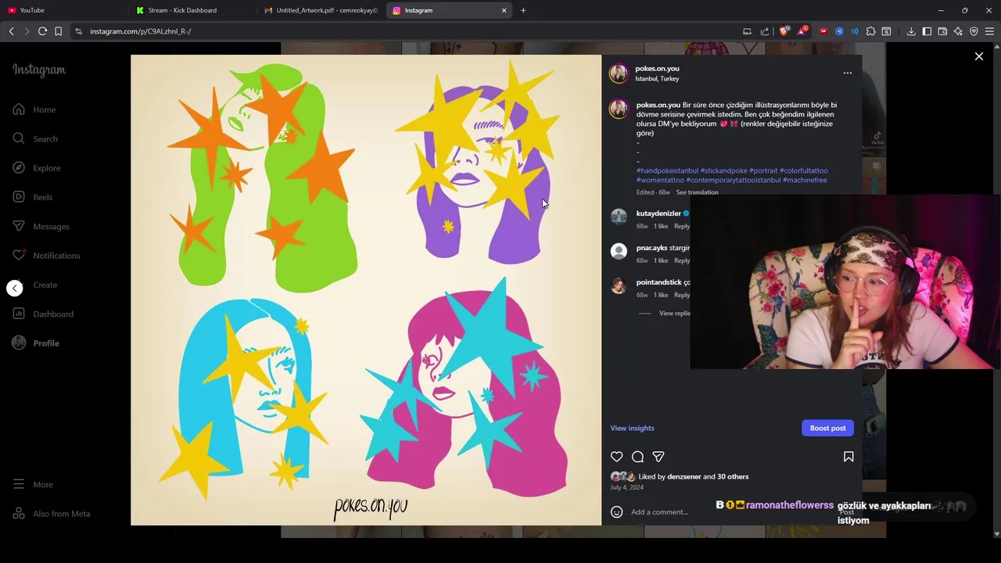Open #contemporarytattooistanbul hashtag
1001x563 pixels.
[x=734, y=180]
